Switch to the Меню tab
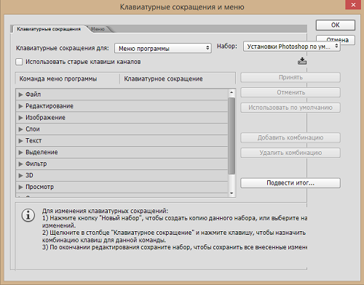This screenshot has width=364, height=285. coord(98,29)
